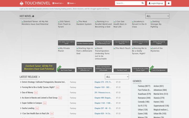Open The Most Random System cover
The image size is (189, 118).
(x=85, y=33)
